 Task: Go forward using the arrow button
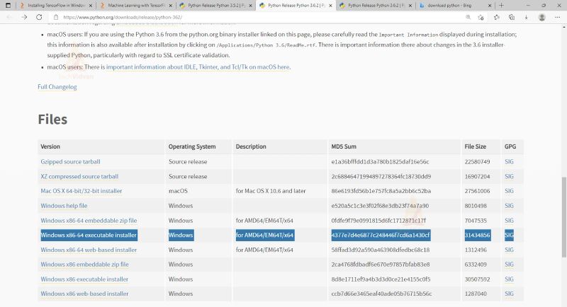[24, 17]
